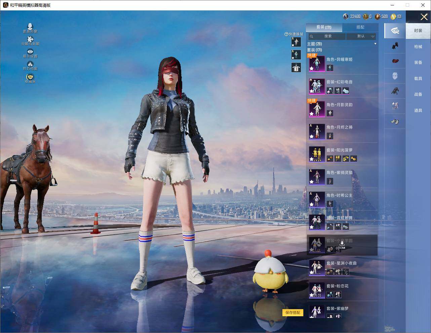Select the outfit set category icon

(395, 31)
